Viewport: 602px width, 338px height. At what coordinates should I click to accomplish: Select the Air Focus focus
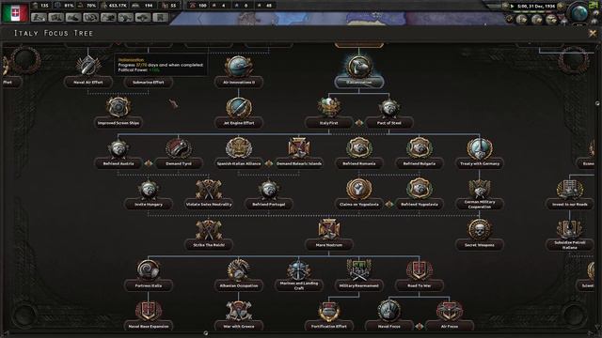pos(450,315)
